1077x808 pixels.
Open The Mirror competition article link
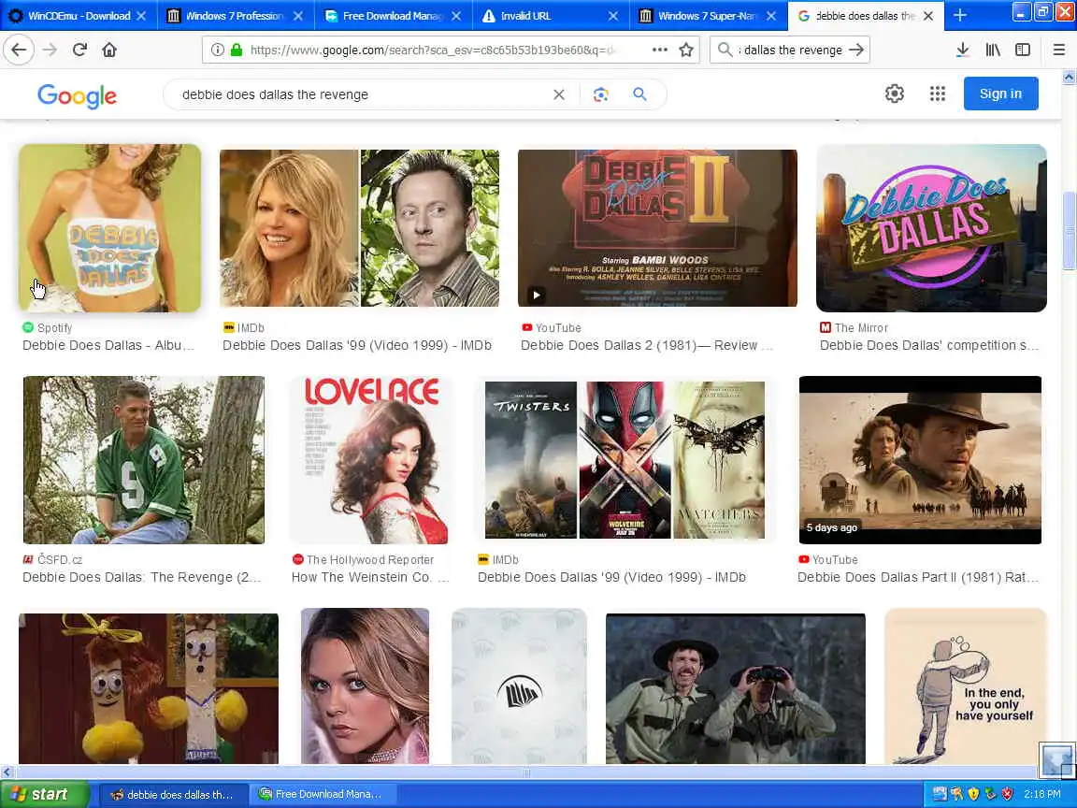pos(929,346)
